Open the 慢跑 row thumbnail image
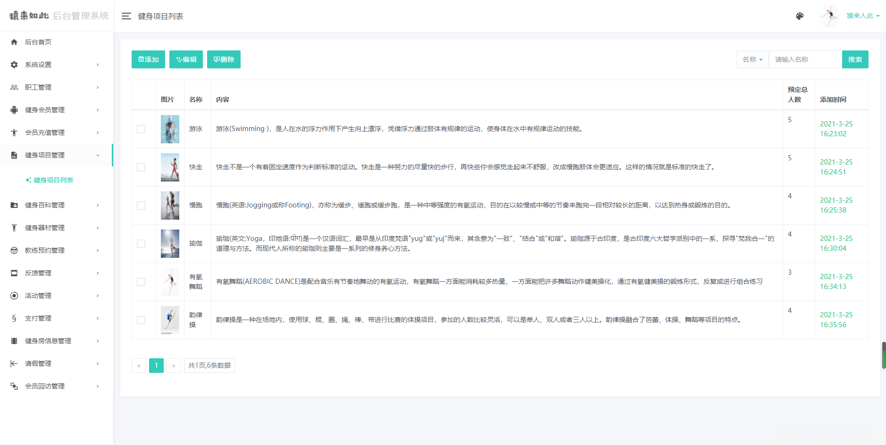Image resolution: width=886 pixels, height=445 pixels. click(x=170, y=206)
